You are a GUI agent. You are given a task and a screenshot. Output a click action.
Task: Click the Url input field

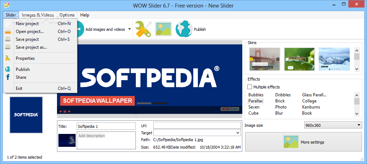point(197,125)
